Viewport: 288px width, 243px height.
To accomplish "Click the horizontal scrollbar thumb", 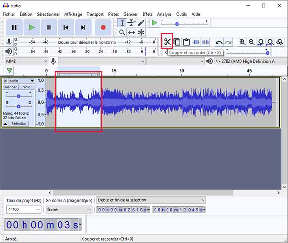I will click(x=143, y=193).
